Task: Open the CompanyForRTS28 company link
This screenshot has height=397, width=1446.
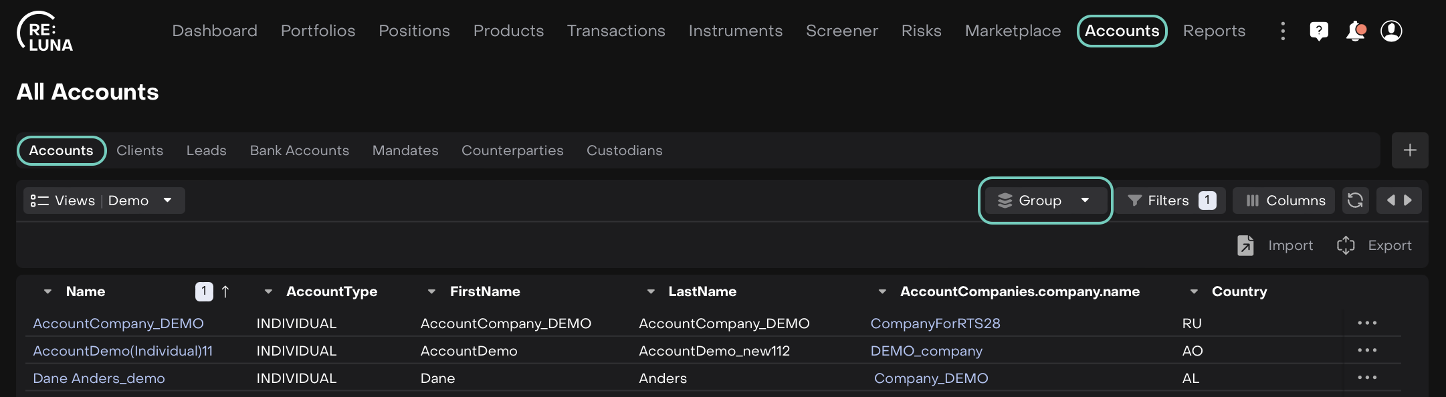Action: [935, 323]
